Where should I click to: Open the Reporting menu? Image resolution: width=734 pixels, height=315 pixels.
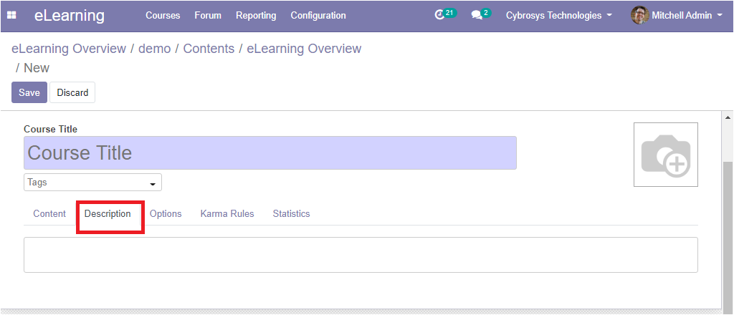(x=256, y=16)
